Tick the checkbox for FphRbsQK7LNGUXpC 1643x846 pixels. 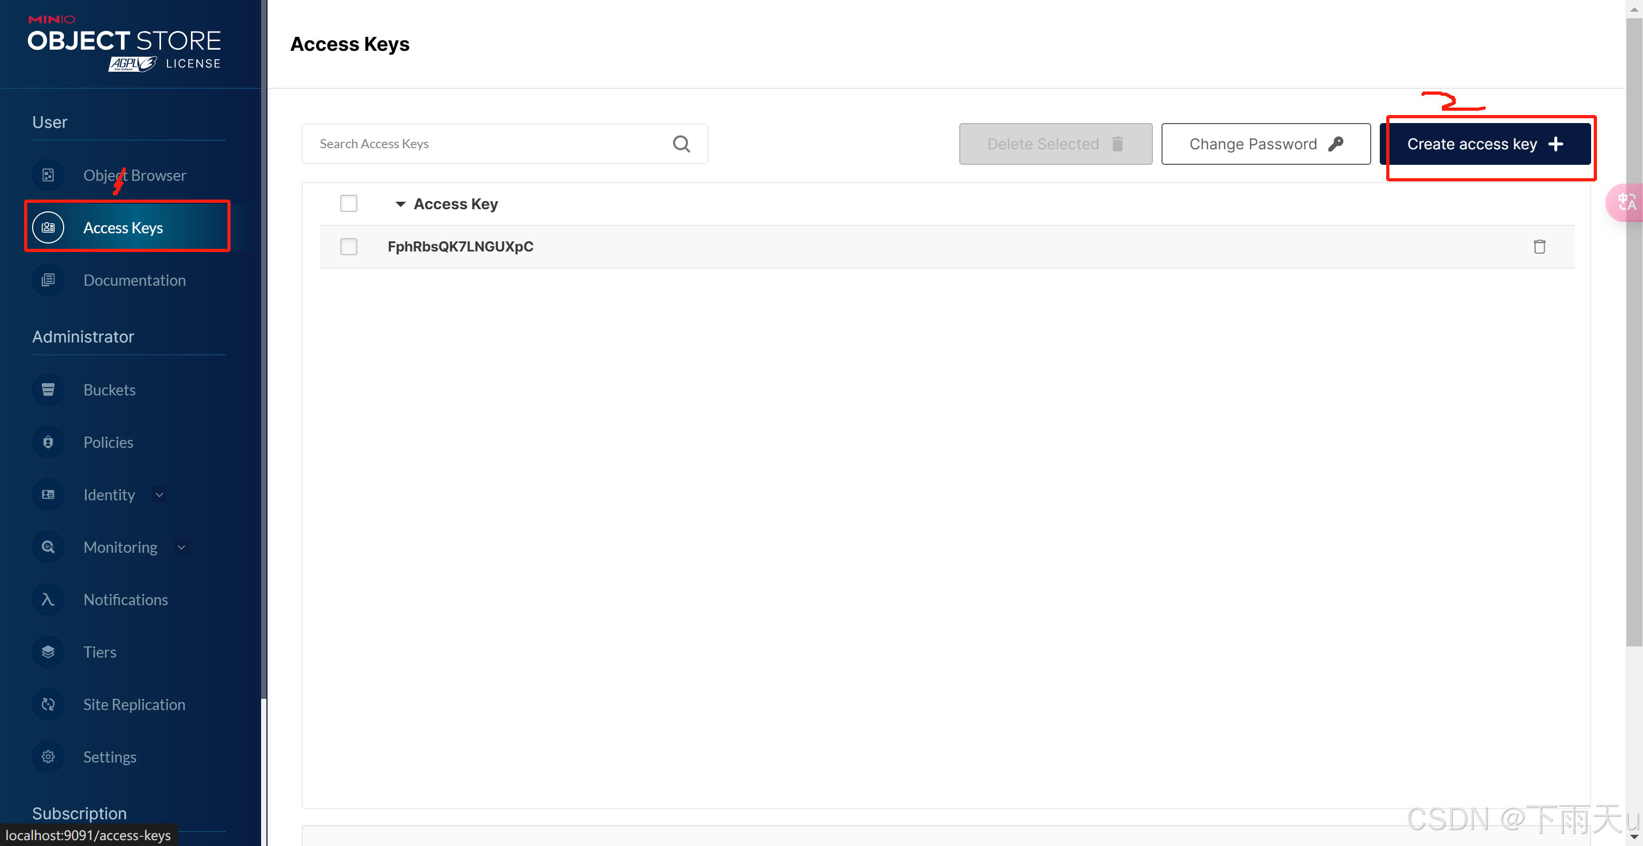coord(348,246)
